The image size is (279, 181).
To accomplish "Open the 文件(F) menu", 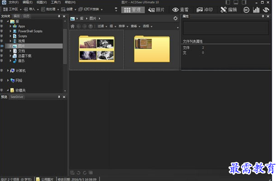I will point(13,2).
